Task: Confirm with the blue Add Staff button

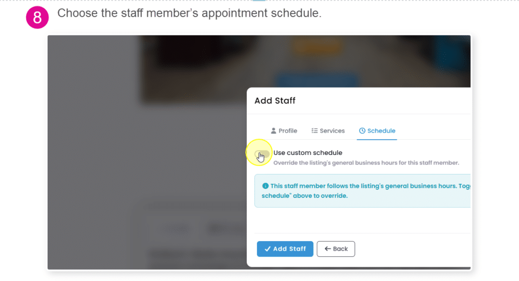Action: [x=285, y=249]
